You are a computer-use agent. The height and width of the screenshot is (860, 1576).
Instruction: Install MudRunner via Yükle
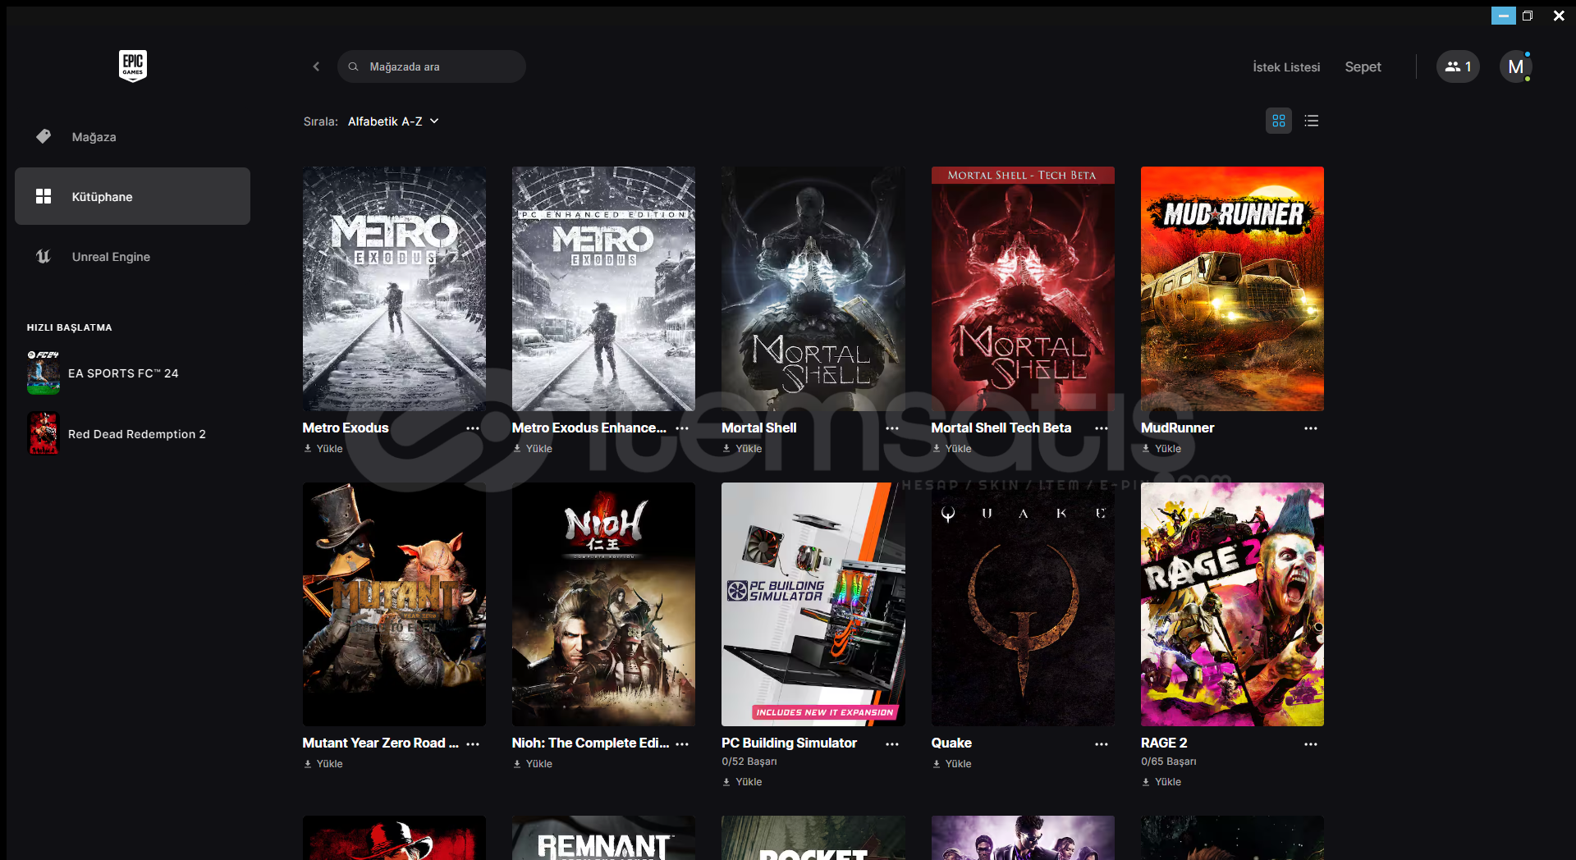[x=1161, y=449]
